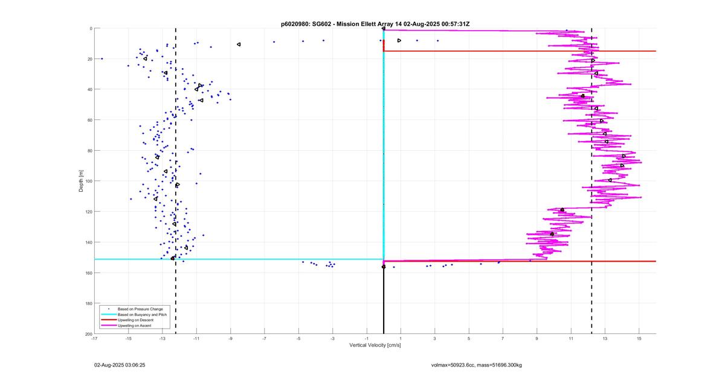
Task: Click the x-axis tick label positive 11
Action: tap(571, 339)
